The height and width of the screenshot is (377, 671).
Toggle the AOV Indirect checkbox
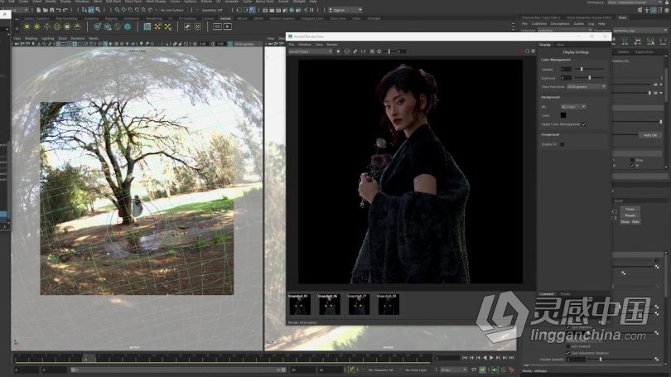point(568,346)
